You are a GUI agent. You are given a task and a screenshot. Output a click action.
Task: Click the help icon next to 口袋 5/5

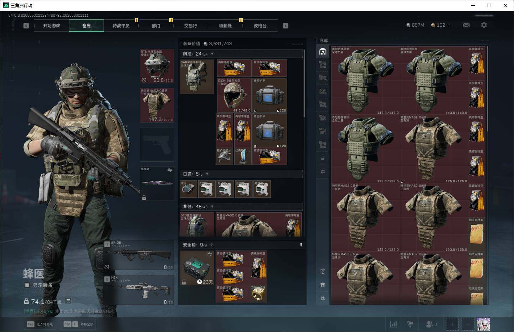tap(207, 174)
